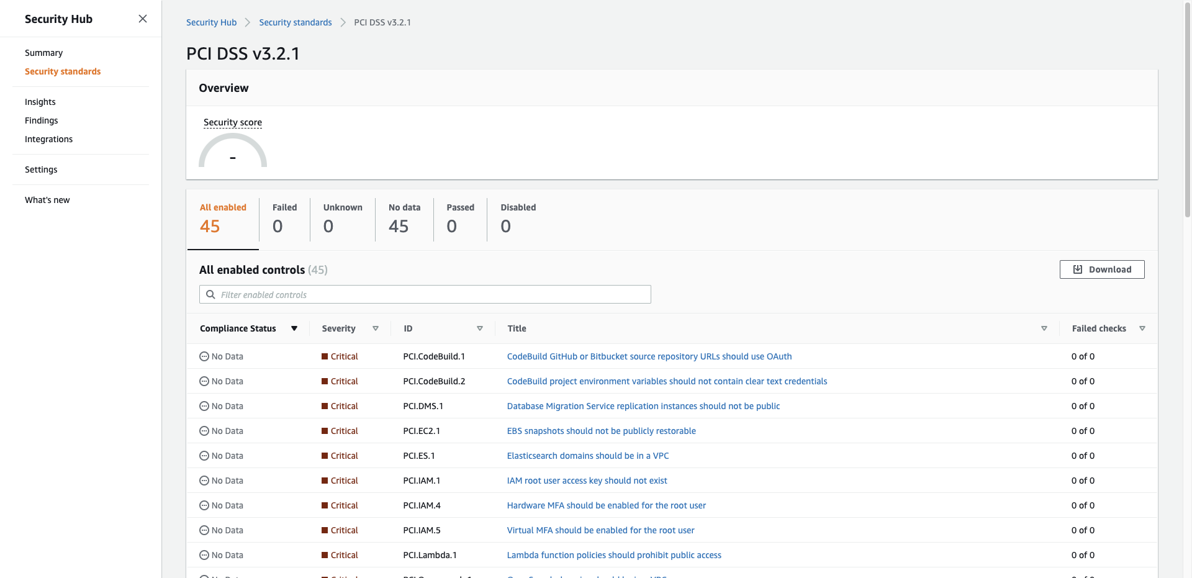Click No Data status icon for PCI.EC2.1

[204, 431]
